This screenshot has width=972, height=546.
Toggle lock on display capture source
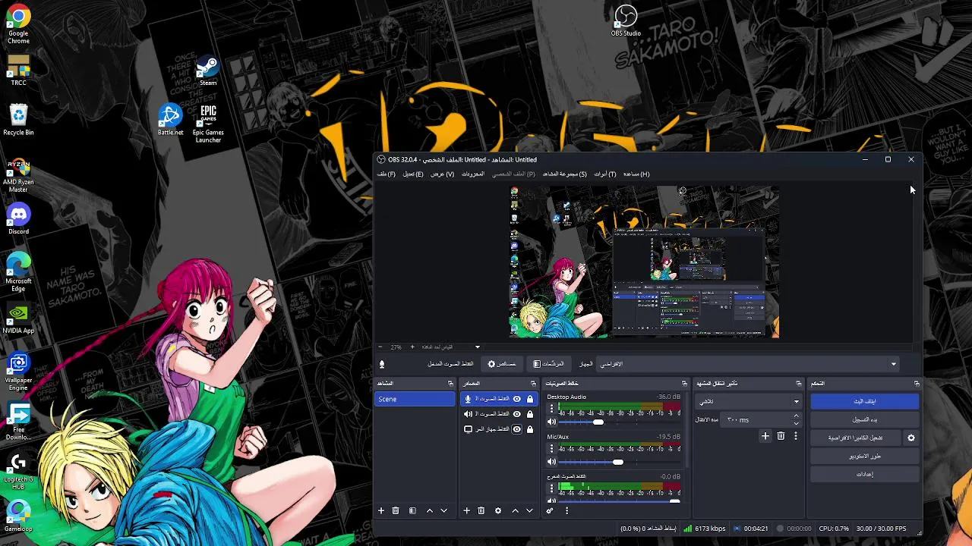coord(530,429)
